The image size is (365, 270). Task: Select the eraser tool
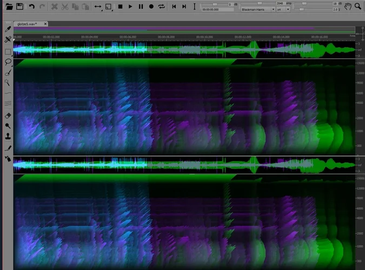click(8, 116)
